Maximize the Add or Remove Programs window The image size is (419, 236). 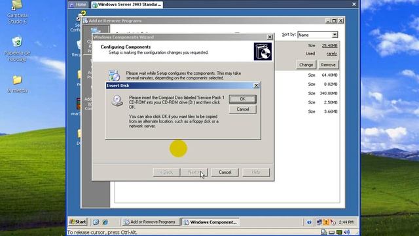[x=334, y=20]
